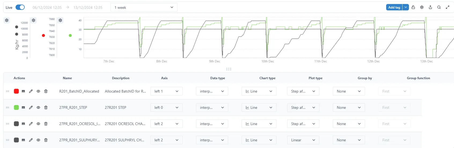Open table icon for 27PR_R201_OCRESOL row
454x148 pixels.
(x=23, y=124)
